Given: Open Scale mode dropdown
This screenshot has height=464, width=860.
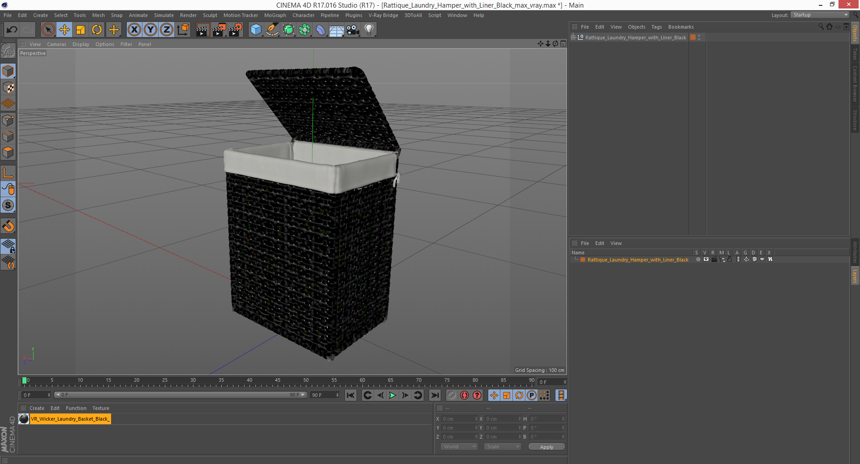Looking at the screenshot, I should (x=503, y=447).
